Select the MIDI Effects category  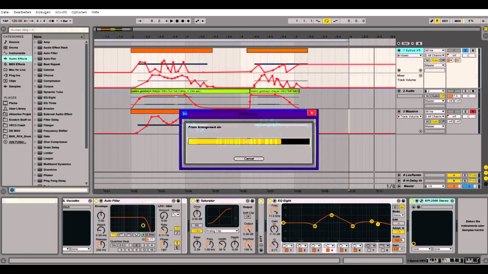coord(17,64)
